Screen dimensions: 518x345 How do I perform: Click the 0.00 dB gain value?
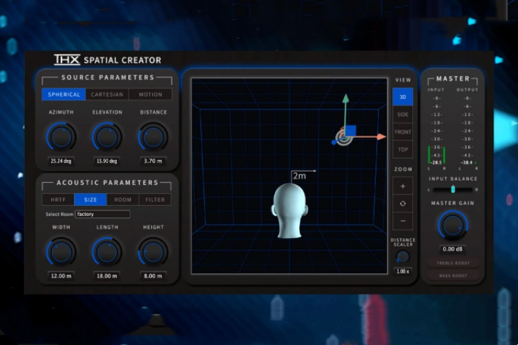(452, 249)
